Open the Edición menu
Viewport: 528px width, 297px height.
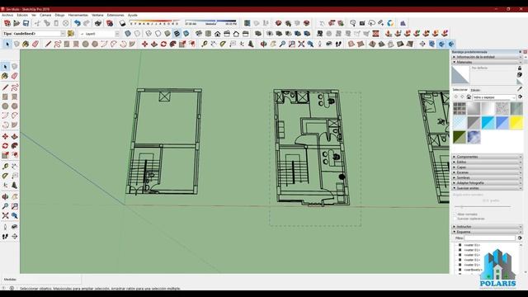22,15
